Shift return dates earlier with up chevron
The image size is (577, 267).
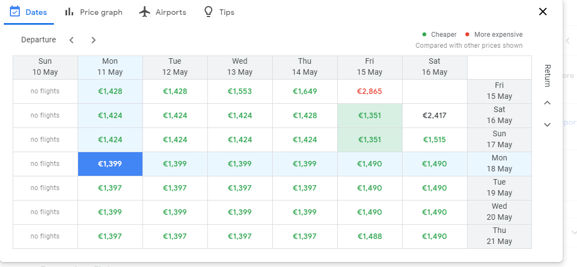pos(547,103)
